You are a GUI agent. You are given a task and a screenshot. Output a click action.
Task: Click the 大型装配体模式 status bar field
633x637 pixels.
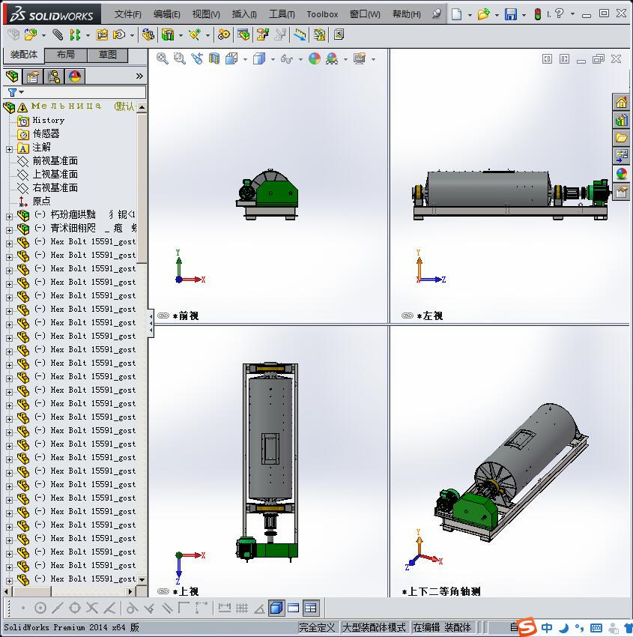(375, 628)
